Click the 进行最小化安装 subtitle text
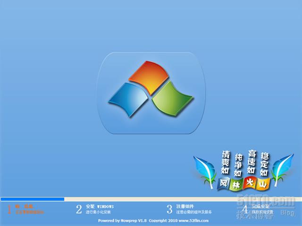Viewport: 302px width, 226px height. pyautogui.click(x=98, y=212)
